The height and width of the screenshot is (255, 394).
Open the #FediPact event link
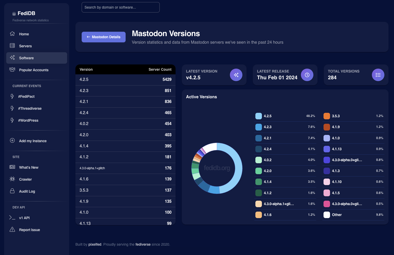(x=37, y=96)
